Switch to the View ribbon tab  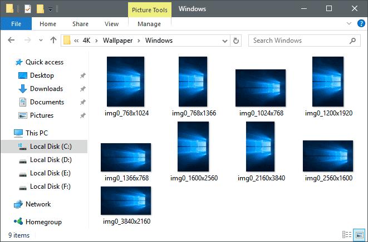tap(111, 24)
